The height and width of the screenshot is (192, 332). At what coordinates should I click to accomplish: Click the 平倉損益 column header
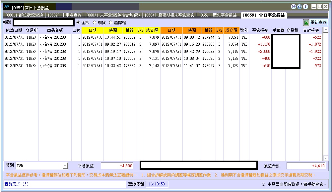click(x=260, y=30)
